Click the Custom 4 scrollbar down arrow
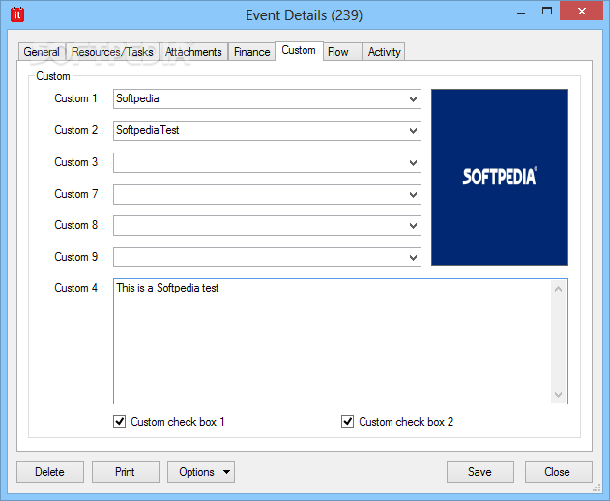 pos(558,394)
